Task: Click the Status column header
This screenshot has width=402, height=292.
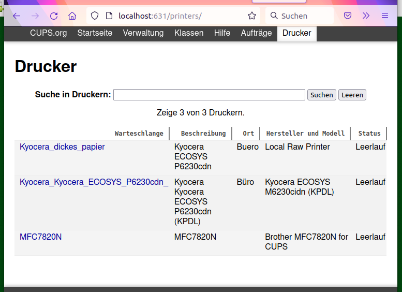Action: coord(369,134)
